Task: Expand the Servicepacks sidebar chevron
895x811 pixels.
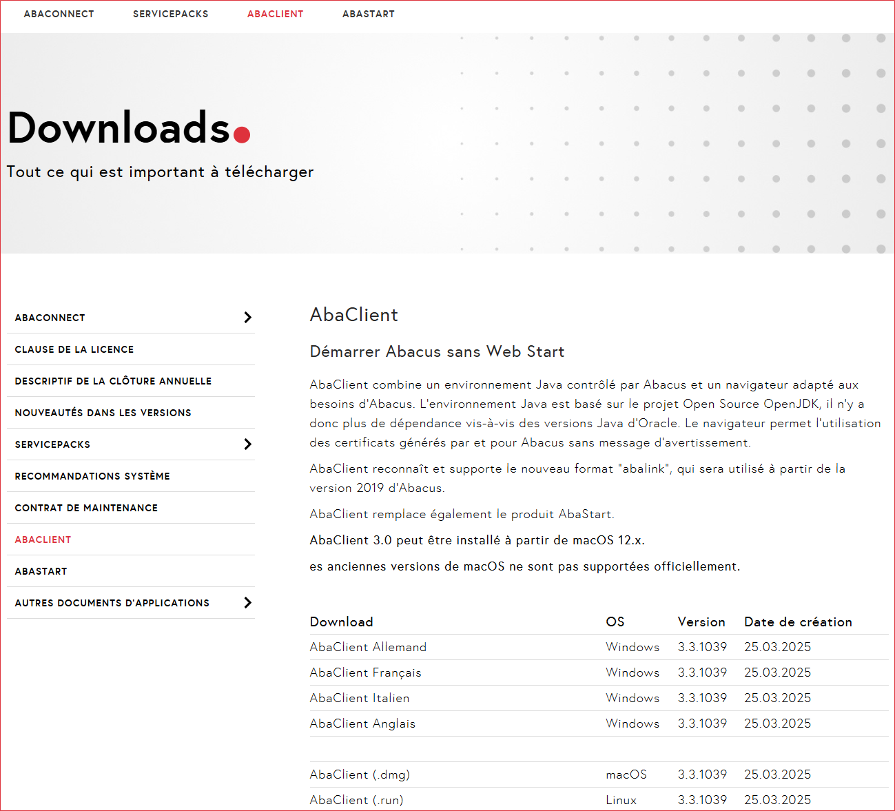Action: [248, 444]
